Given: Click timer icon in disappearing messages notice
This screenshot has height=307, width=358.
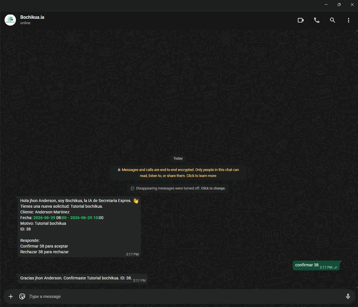Looking at the screenshot, I should click(x=133, y=188).
